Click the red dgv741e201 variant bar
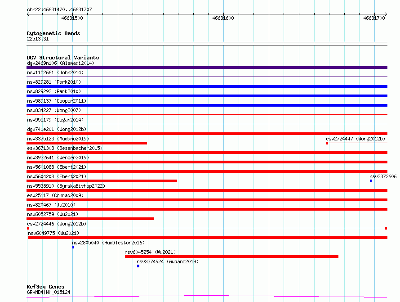This screenshot has width=400, height=302. pyautogui.click(x=207, y=134)
